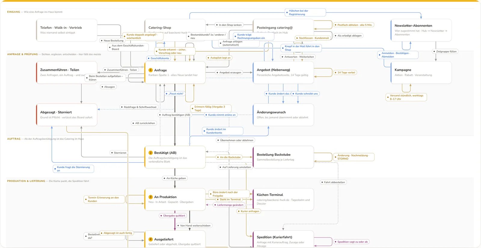Click the "AB zurückziehen" edge label
481x248 pixels.
click(144, 123)
